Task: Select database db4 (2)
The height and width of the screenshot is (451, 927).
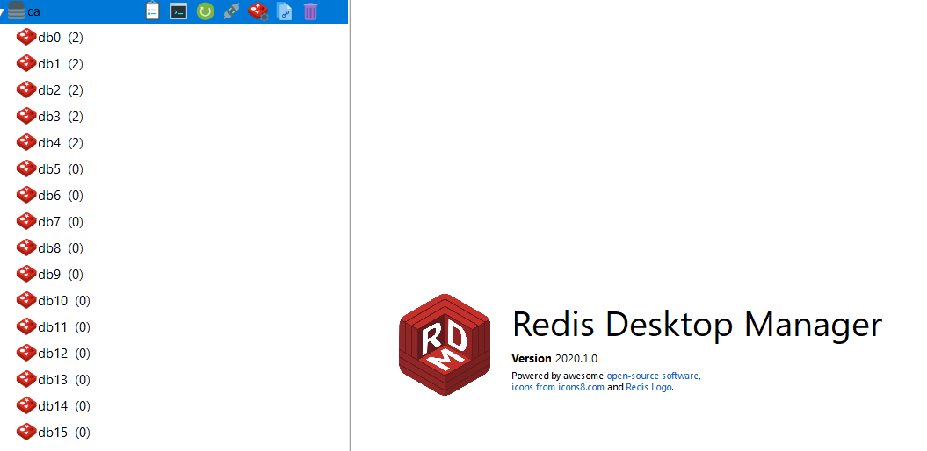Action: coord(61,143)
